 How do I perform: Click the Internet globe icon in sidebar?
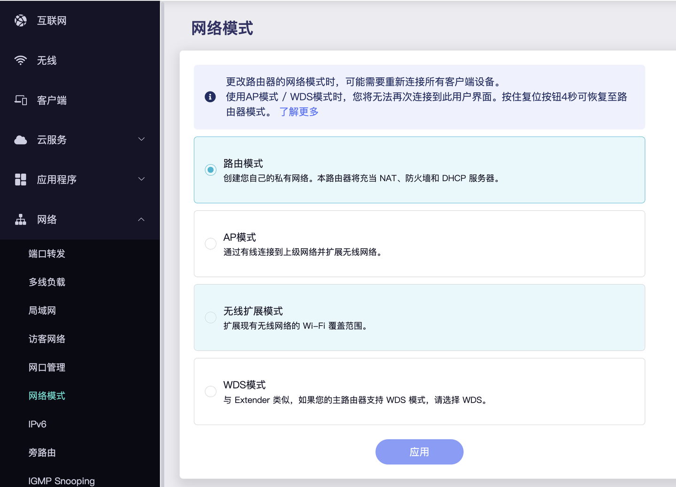pyautogui.click(x=21, y=21)
